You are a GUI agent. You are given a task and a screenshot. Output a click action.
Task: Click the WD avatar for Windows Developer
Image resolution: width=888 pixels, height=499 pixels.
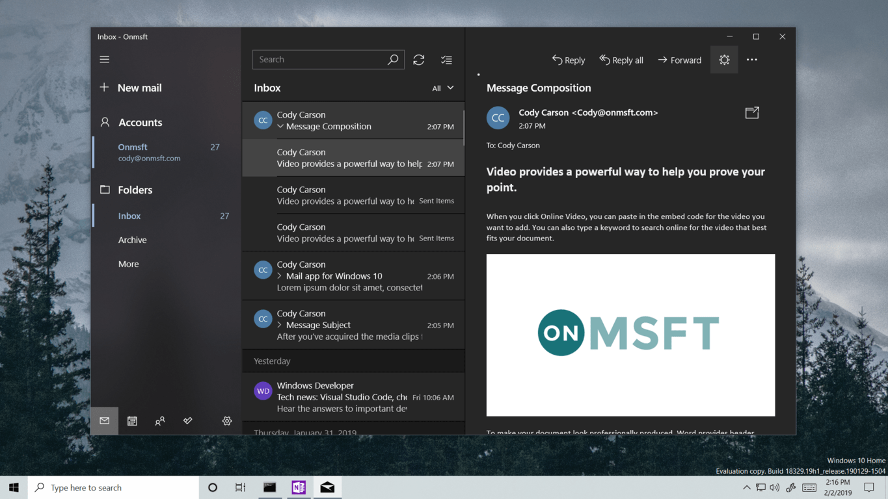coord(263,390)
